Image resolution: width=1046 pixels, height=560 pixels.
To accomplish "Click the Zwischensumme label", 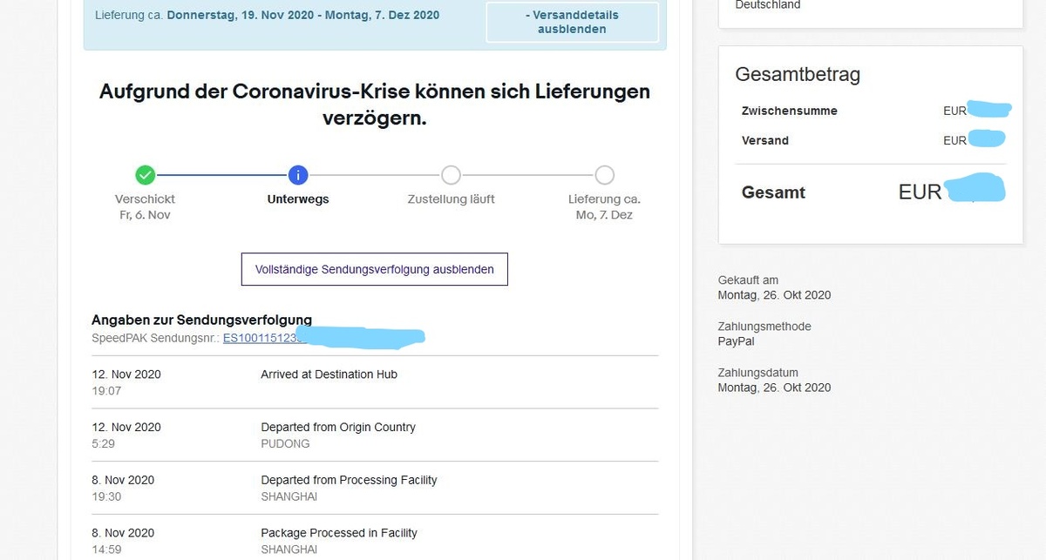I will tap(789, 111).
